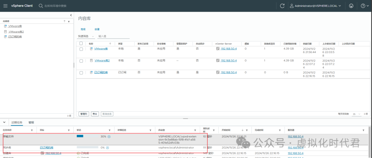The image size is (372, 158).
Task: Open the 192.168.50.4 server link for 传输文件
Action: 296,136
